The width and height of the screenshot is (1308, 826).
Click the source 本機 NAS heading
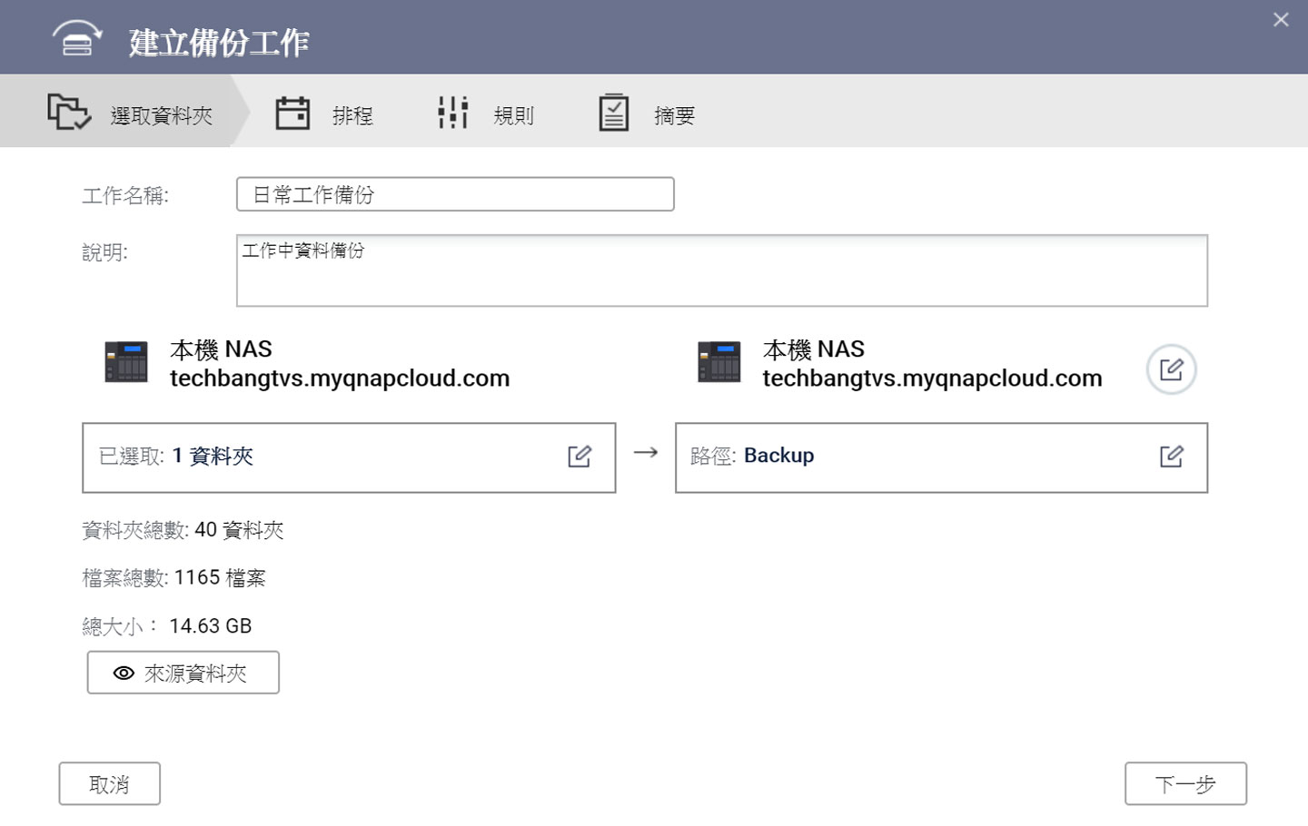click(x=221, y=349)
